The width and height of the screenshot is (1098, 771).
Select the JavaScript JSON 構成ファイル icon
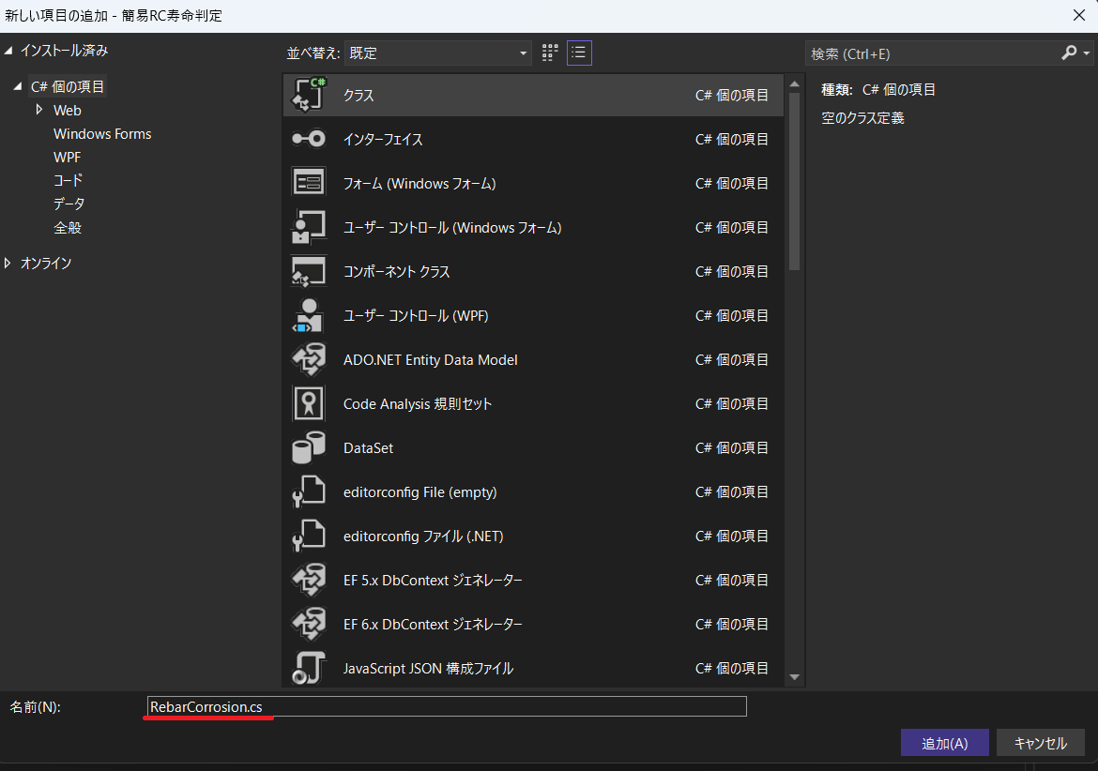click(x=309, y=668)
